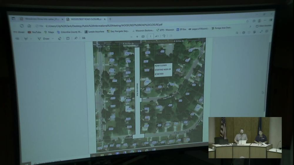Select the WOODCREST ROAD CLOSURE tab

[x=86, y=19]
